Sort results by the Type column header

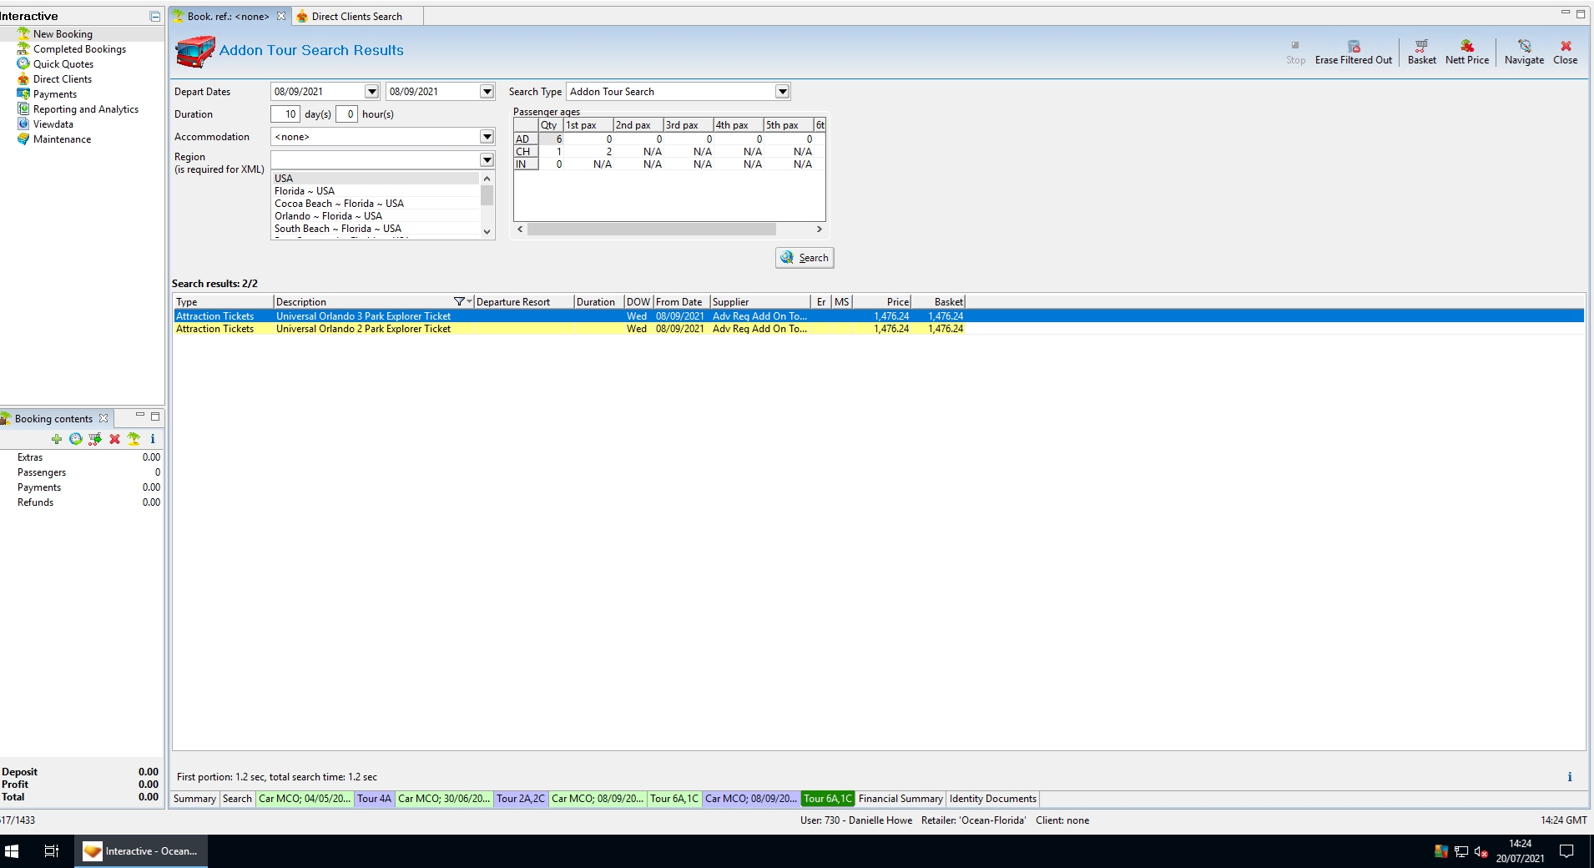(223, 302)
